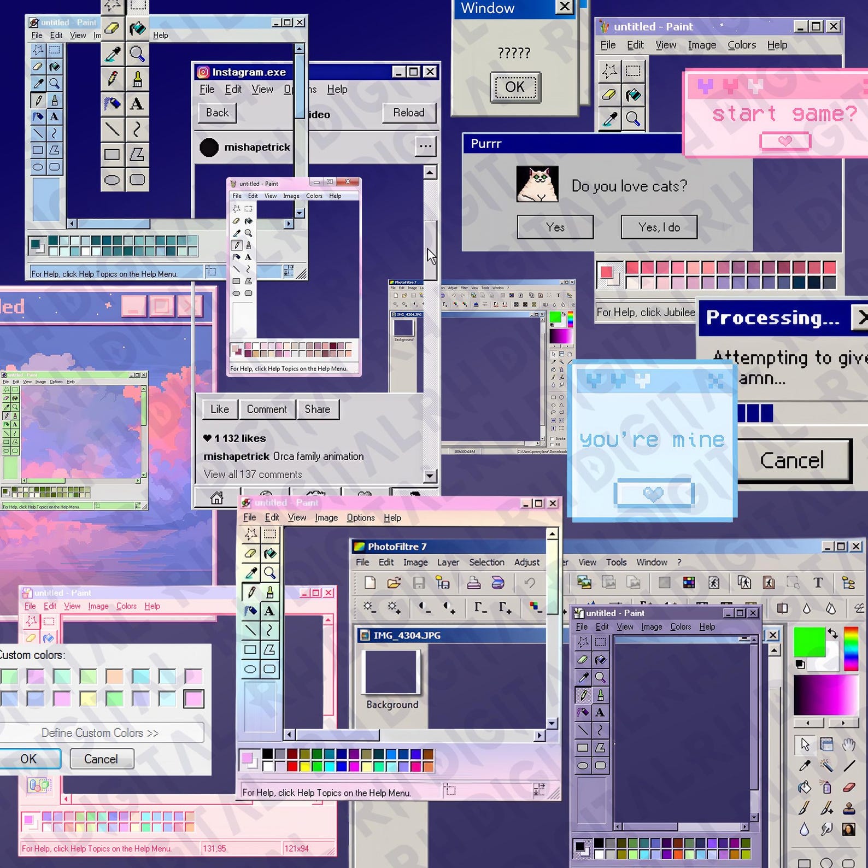Viewport: 868px width, 868px height.
Task: Choose the Pick Color eyedropper in top-right Paint
Action: click(609, 119)
